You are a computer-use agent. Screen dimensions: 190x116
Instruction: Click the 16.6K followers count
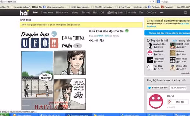click(178, 88)
